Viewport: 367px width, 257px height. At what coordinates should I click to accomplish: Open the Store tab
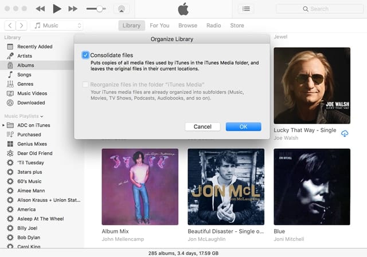[237, 25]
